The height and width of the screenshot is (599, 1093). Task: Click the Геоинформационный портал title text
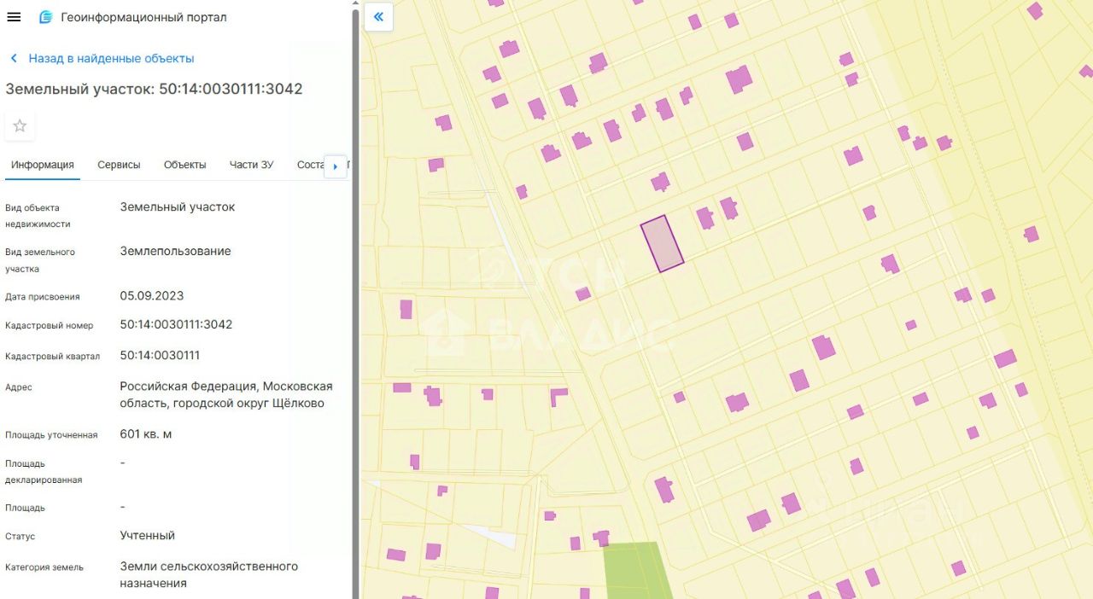[x=143, y=17]
